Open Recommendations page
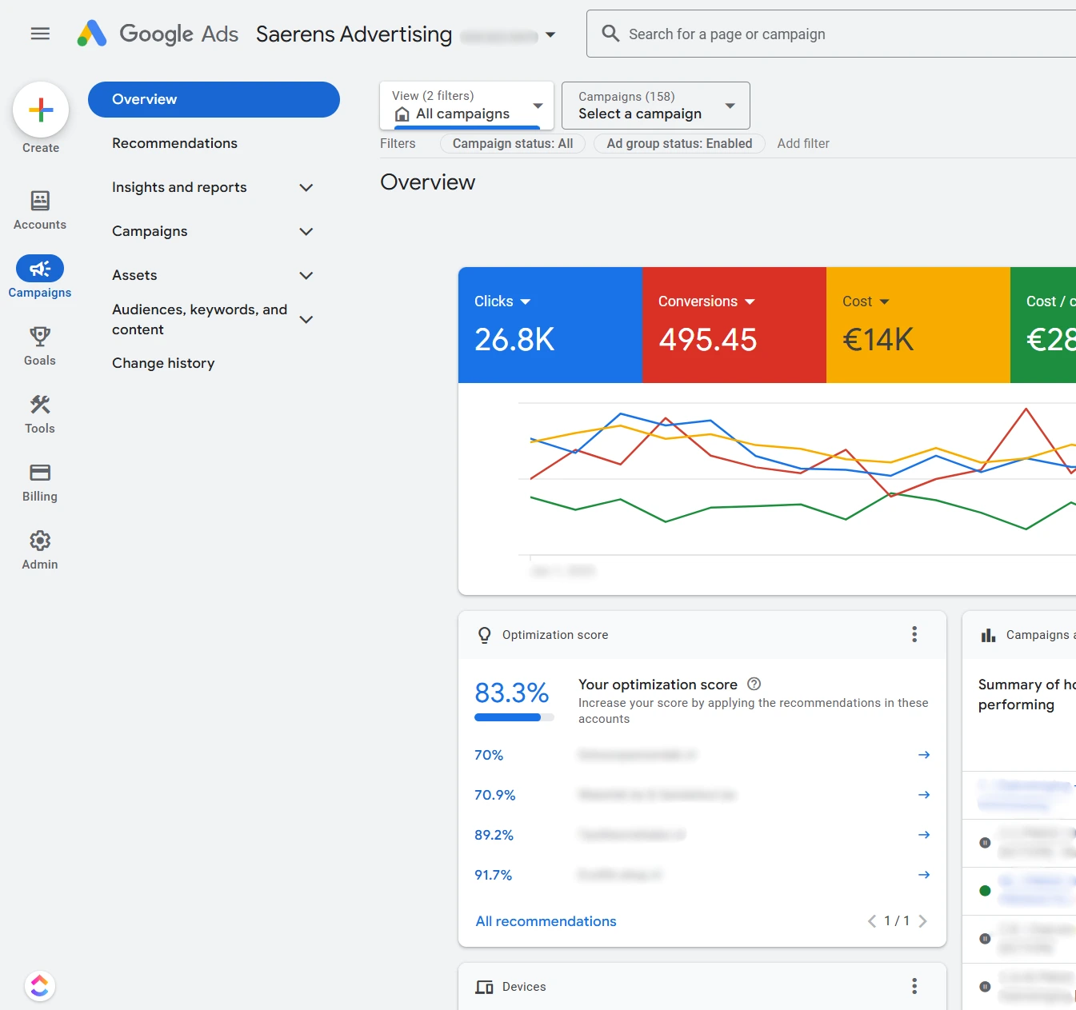Image resolution: width=1076 pixels, height=1010 pixels. pyautogui.click(x=174, y=143)
